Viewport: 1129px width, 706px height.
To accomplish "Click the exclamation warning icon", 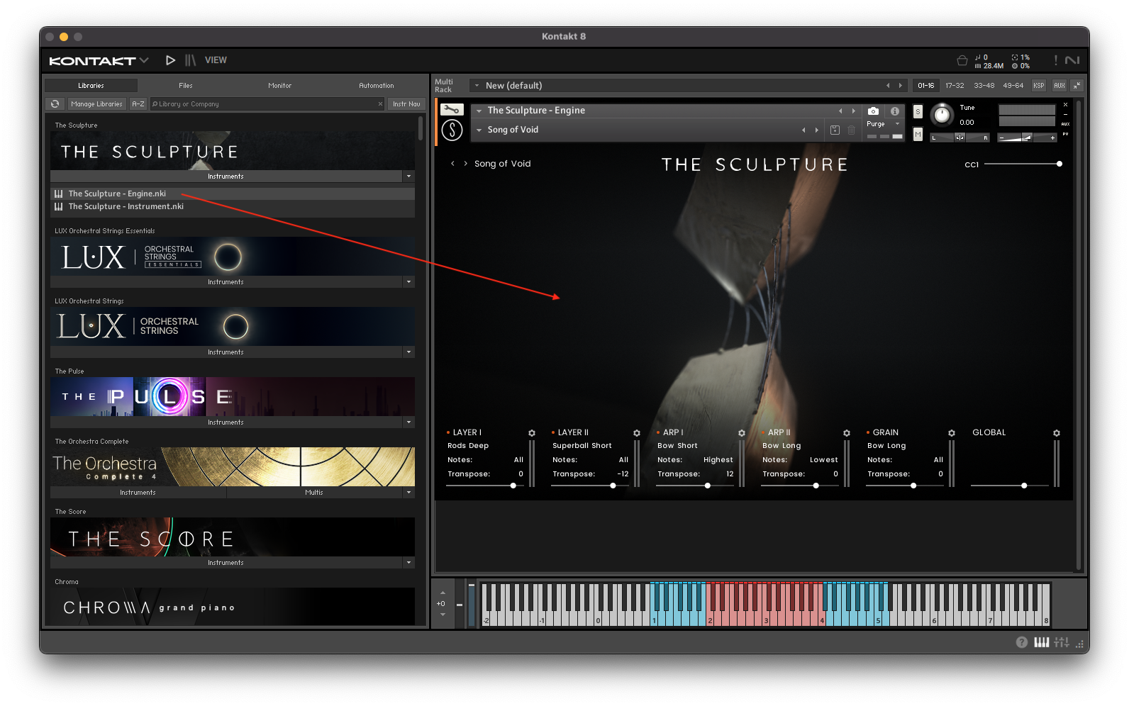I will [x=1055, y=60].
